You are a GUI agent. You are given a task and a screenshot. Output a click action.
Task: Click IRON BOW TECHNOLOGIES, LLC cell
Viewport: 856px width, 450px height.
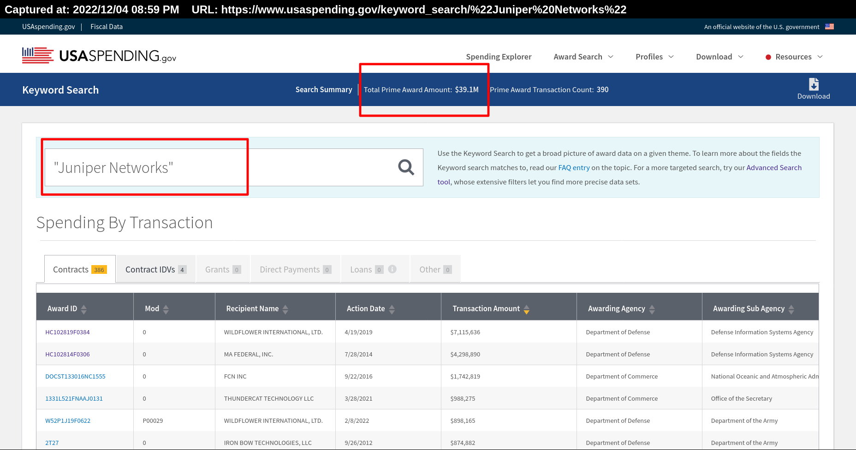click(268, 443)
